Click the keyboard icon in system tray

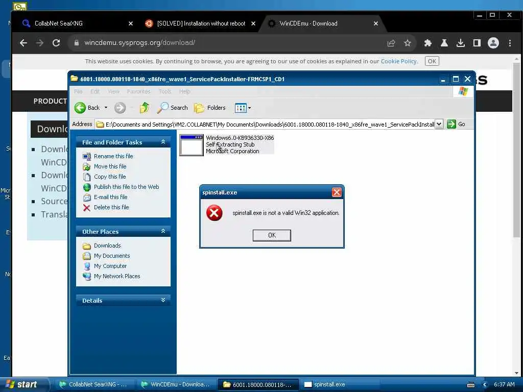471,385
